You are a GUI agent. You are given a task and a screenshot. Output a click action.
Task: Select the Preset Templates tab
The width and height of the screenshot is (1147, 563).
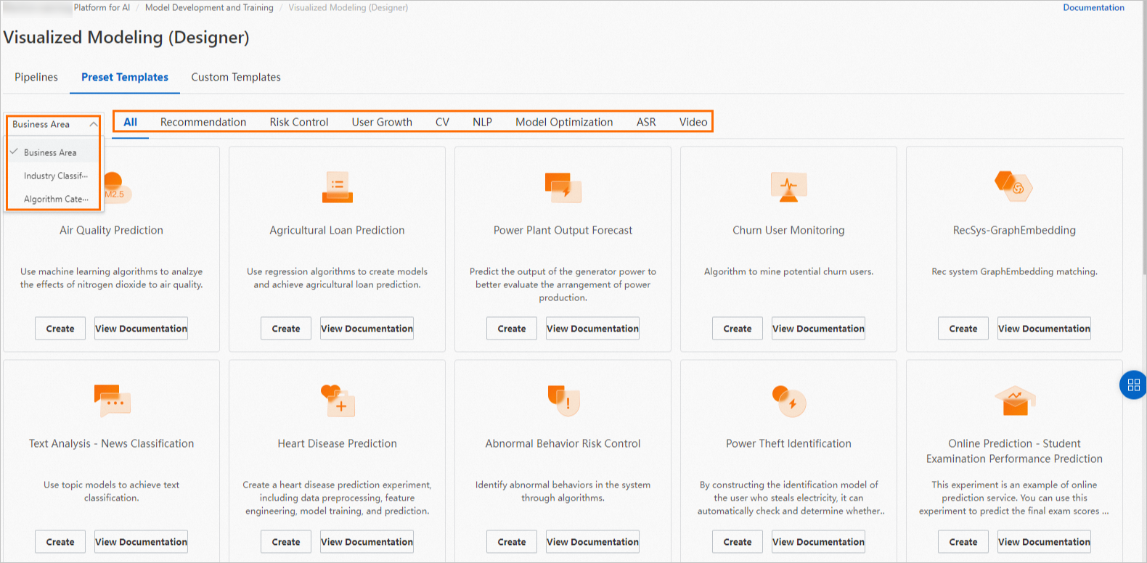pyautogui.click(x=125, y=77)
